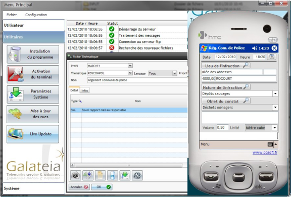Select the EML Envoi rapport mail row
Screen dimensions: 291x197
pos(129,110)
